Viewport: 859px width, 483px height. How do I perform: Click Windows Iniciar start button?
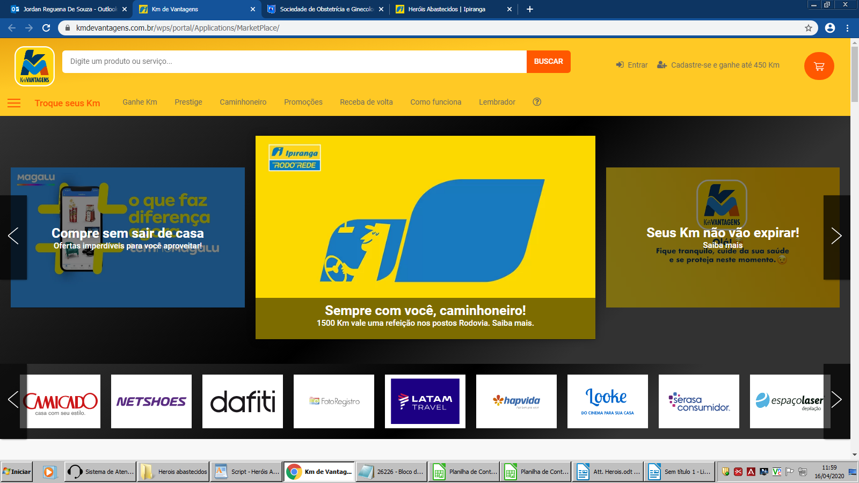pyautogui.click(x=17, y=472)
